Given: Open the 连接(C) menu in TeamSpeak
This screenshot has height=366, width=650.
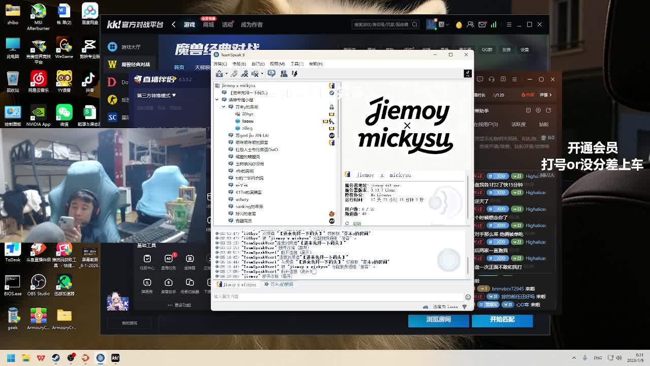Looking at the screenshot, I should click(220, 64).
